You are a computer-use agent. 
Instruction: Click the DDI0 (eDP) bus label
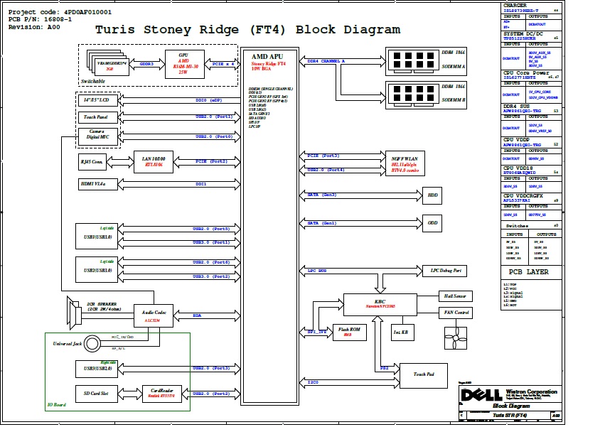pyautogui.click(x=209, y=100)
